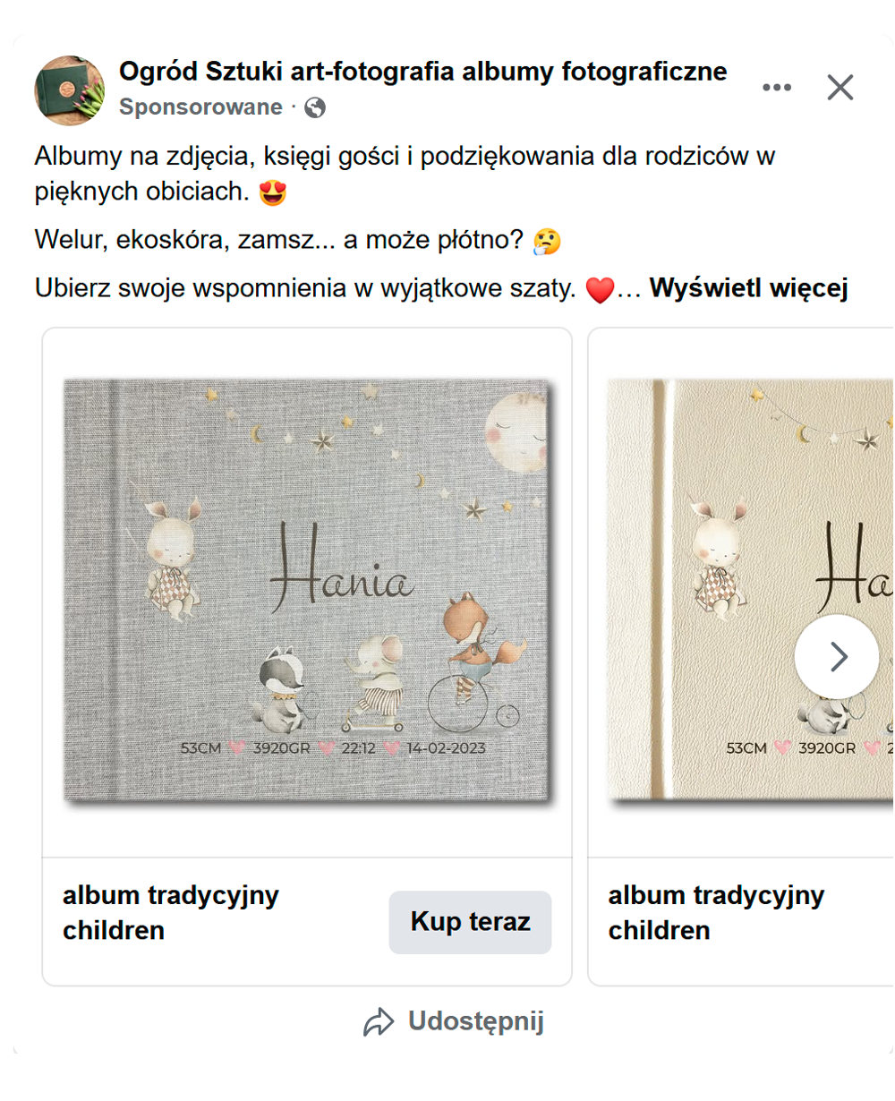Click the share arrow icon
This screenshot has height=1101, width=895.
[379, 1022]
